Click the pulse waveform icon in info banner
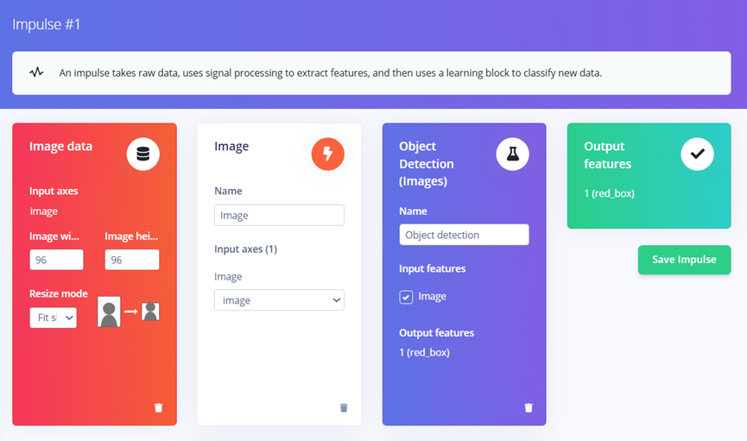Image resolution: width=747 pixels, height=441 pixels. (36, 72)
